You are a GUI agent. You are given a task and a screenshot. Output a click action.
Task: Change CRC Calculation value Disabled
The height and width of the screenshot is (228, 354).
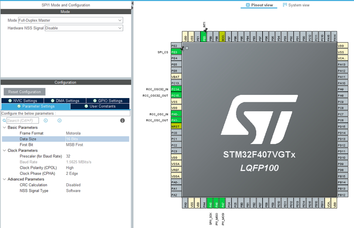pos(73,185)
